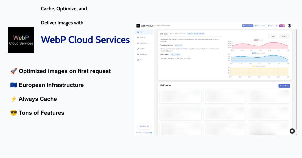Click the Integrations icon in the sidebar

coord(138,54)
